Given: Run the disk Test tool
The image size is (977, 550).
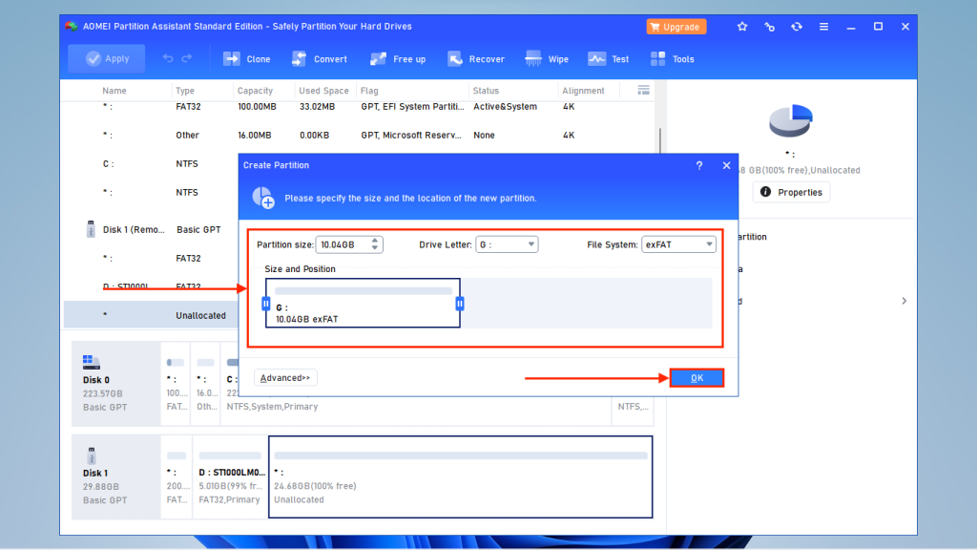Looking at the screenshot, I should click(x=608, y=58).
